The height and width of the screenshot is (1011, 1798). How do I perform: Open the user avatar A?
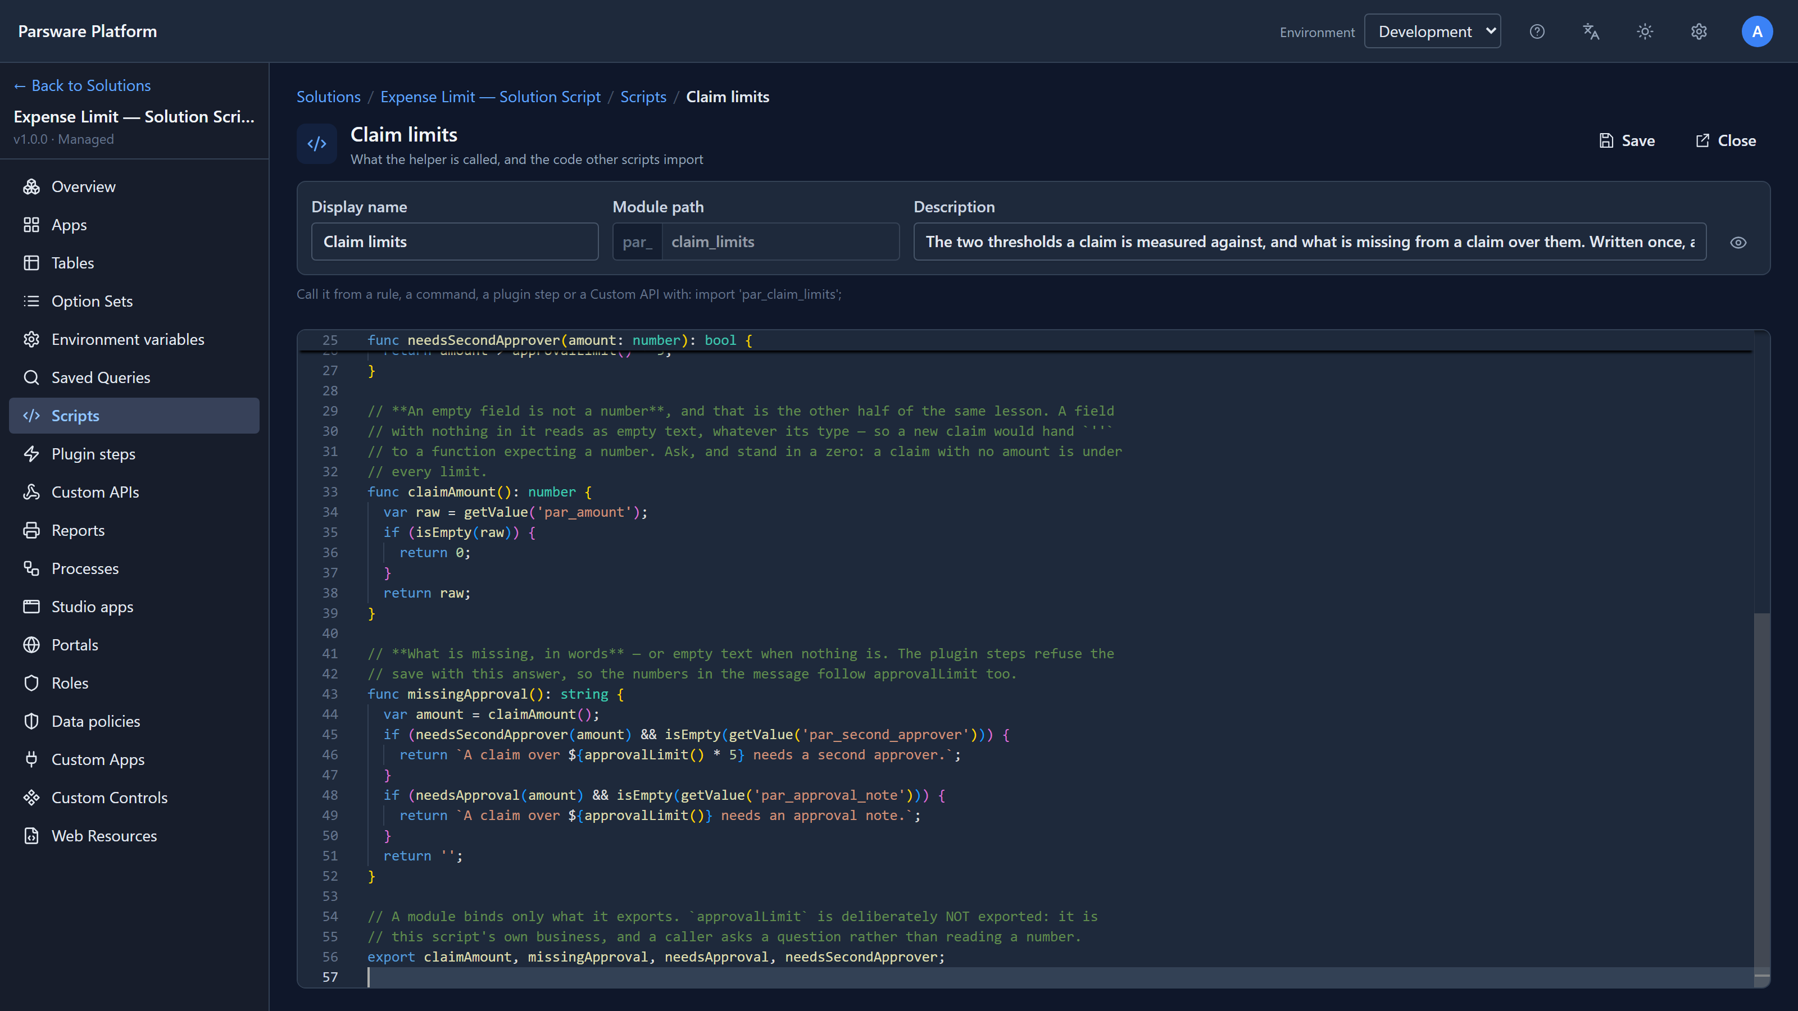[1757, 31]
